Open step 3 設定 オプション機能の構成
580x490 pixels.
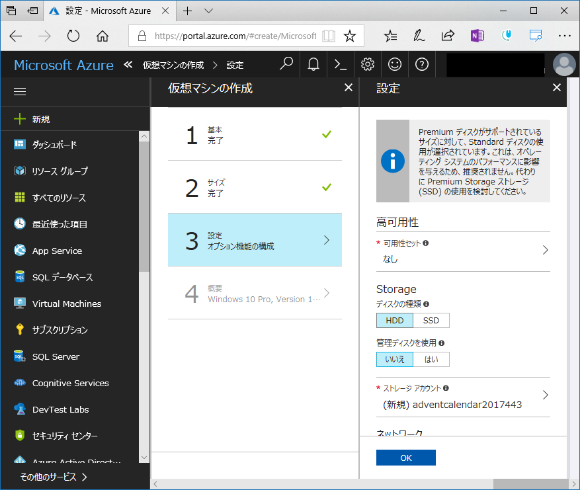(x=255, y=239)
